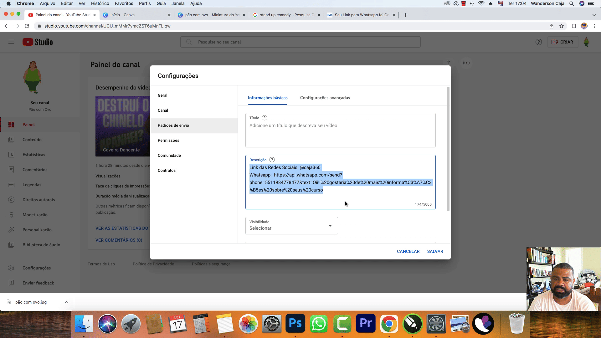Click the dialog's vertical scrollbar
Image resolution: width=601 pixels, height=338 pixels.
pyautogui.click(x=448, y=149)
